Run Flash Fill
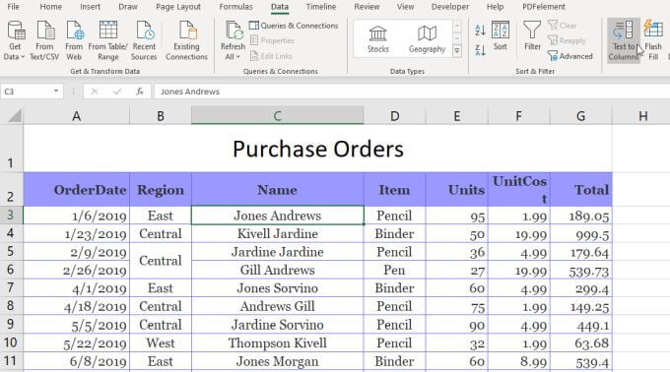 click(653, 41)
